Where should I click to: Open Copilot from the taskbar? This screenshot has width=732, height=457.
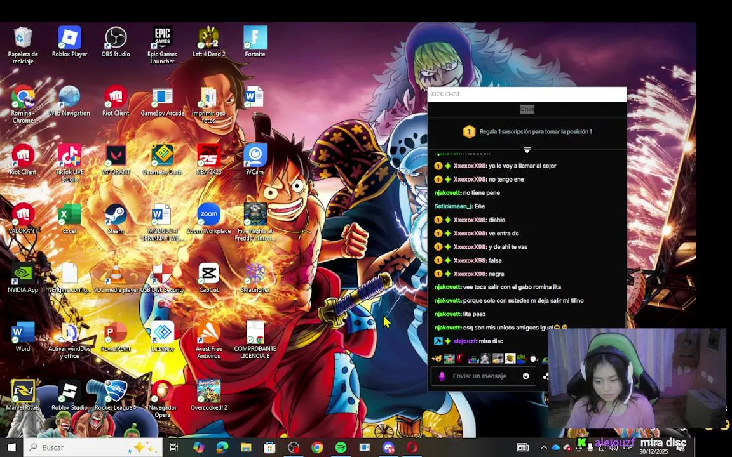pos(198,447)
